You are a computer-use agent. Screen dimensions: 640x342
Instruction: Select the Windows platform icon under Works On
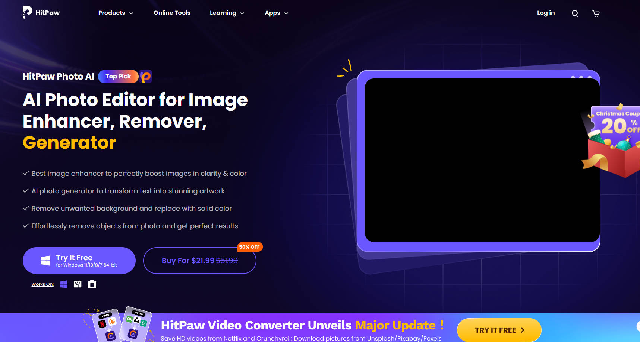click(x=64, y=284)
